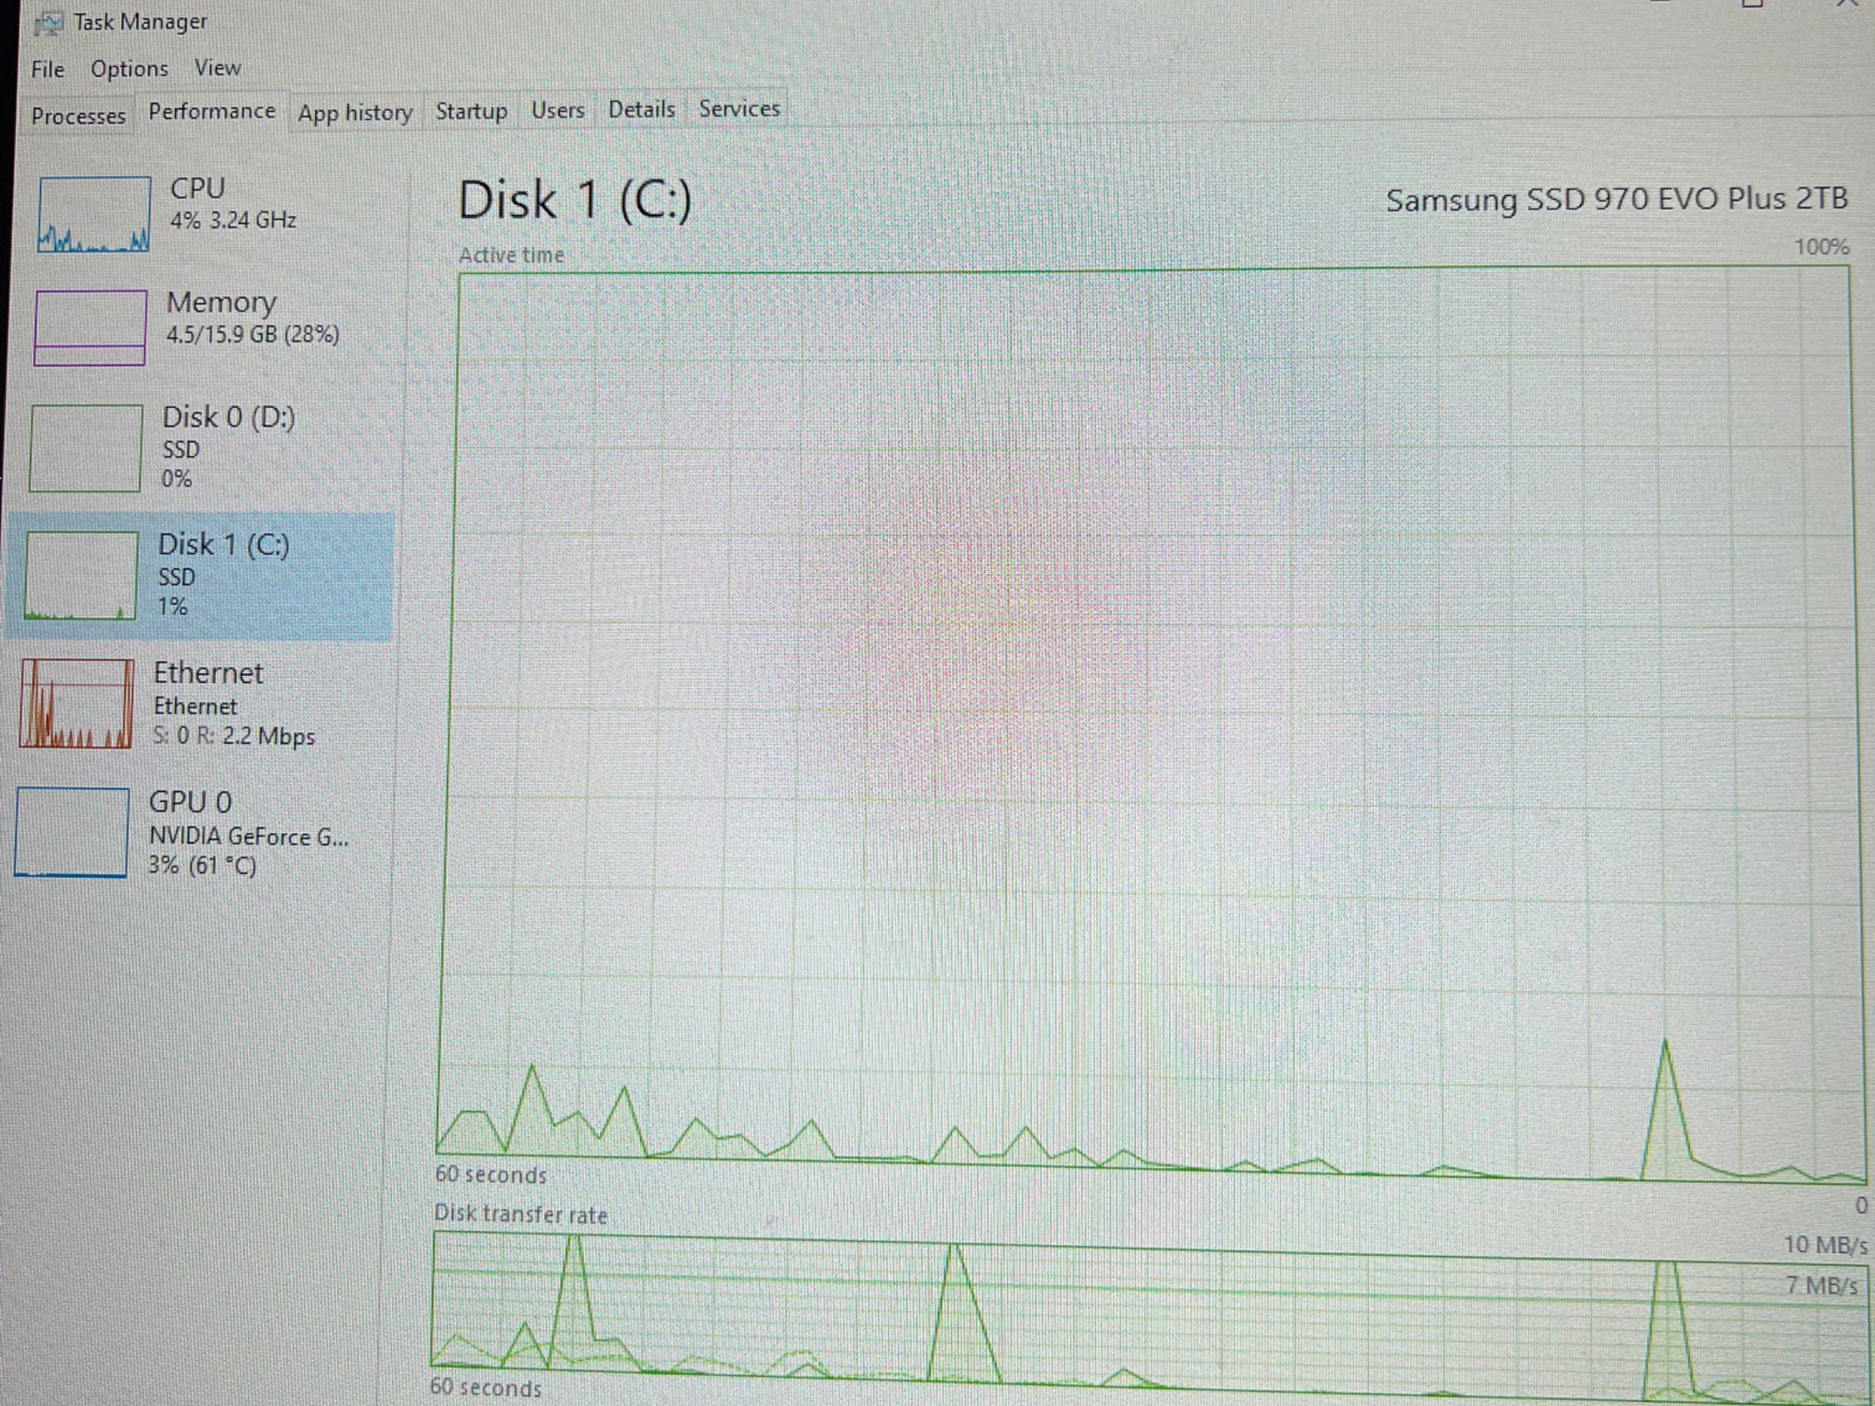Screen dimensions: 1875x1406
Task: Open the Startup tab
Action: (x=471, y=111)
